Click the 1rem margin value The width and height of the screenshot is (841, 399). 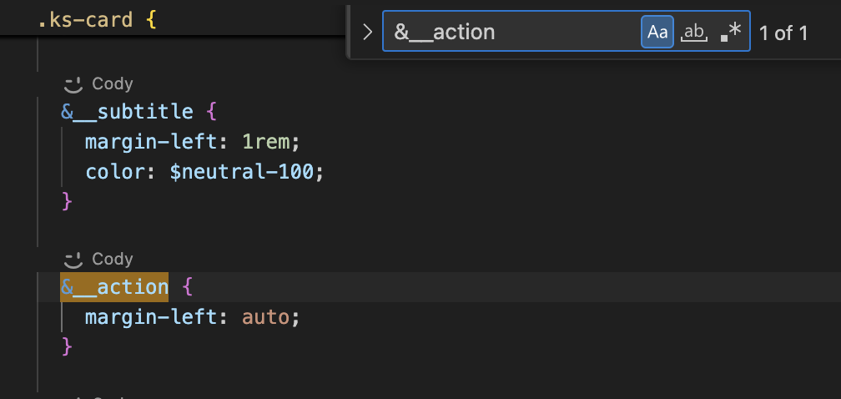pos(265,142)
